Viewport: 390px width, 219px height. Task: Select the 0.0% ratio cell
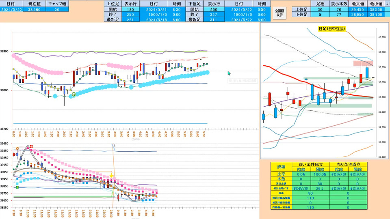(301, 174)
